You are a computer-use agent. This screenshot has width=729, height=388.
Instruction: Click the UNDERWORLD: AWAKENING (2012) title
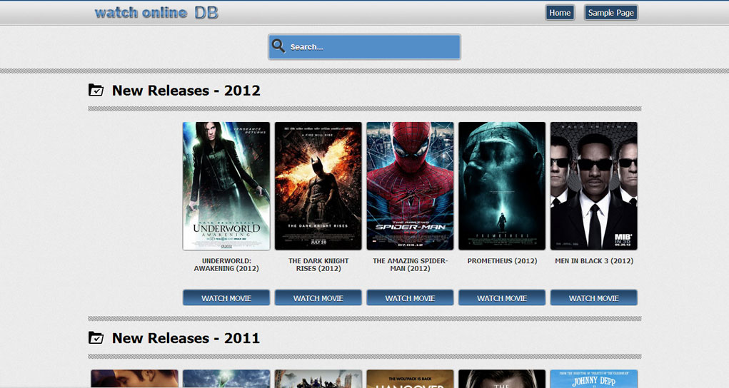point(226,265)
